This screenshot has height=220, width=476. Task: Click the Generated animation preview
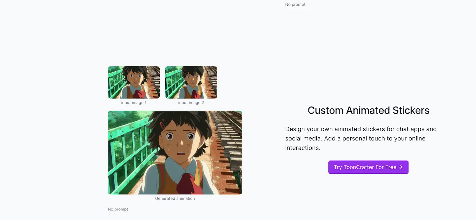175,152
